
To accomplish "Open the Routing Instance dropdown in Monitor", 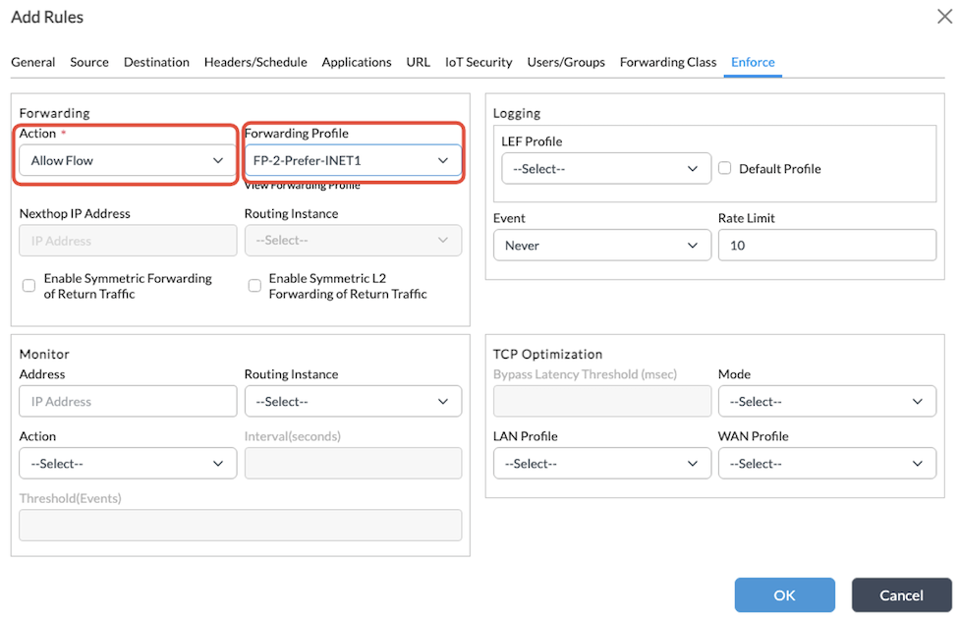I will (353, 401).
